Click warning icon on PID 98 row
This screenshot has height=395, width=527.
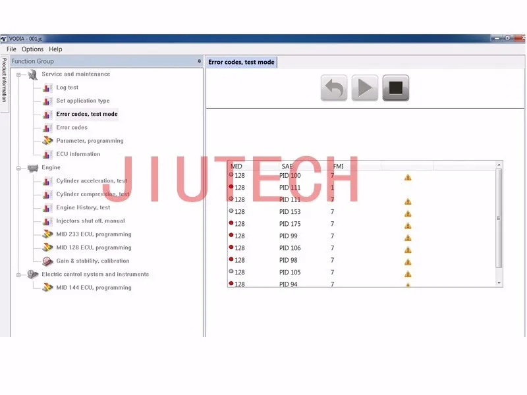[408, 261]
